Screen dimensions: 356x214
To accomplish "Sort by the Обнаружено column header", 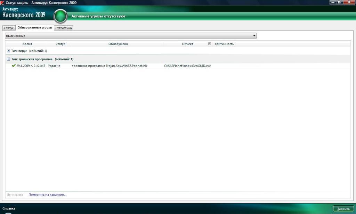I will tap(118, 44).
